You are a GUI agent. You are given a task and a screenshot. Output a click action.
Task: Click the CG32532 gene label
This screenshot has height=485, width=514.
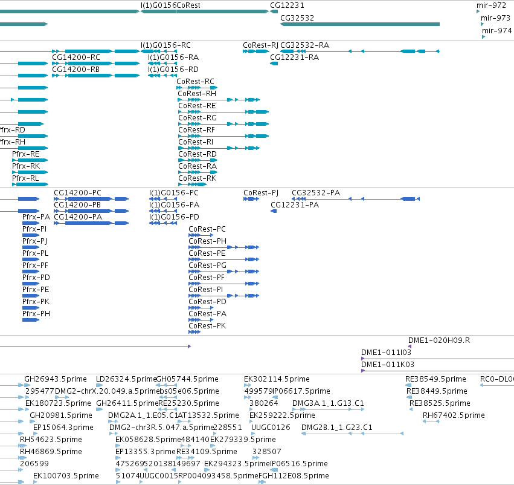297,18
